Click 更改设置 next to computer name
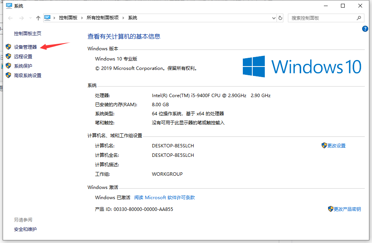Viewport: 372px width, 243px height. (336, 145)
